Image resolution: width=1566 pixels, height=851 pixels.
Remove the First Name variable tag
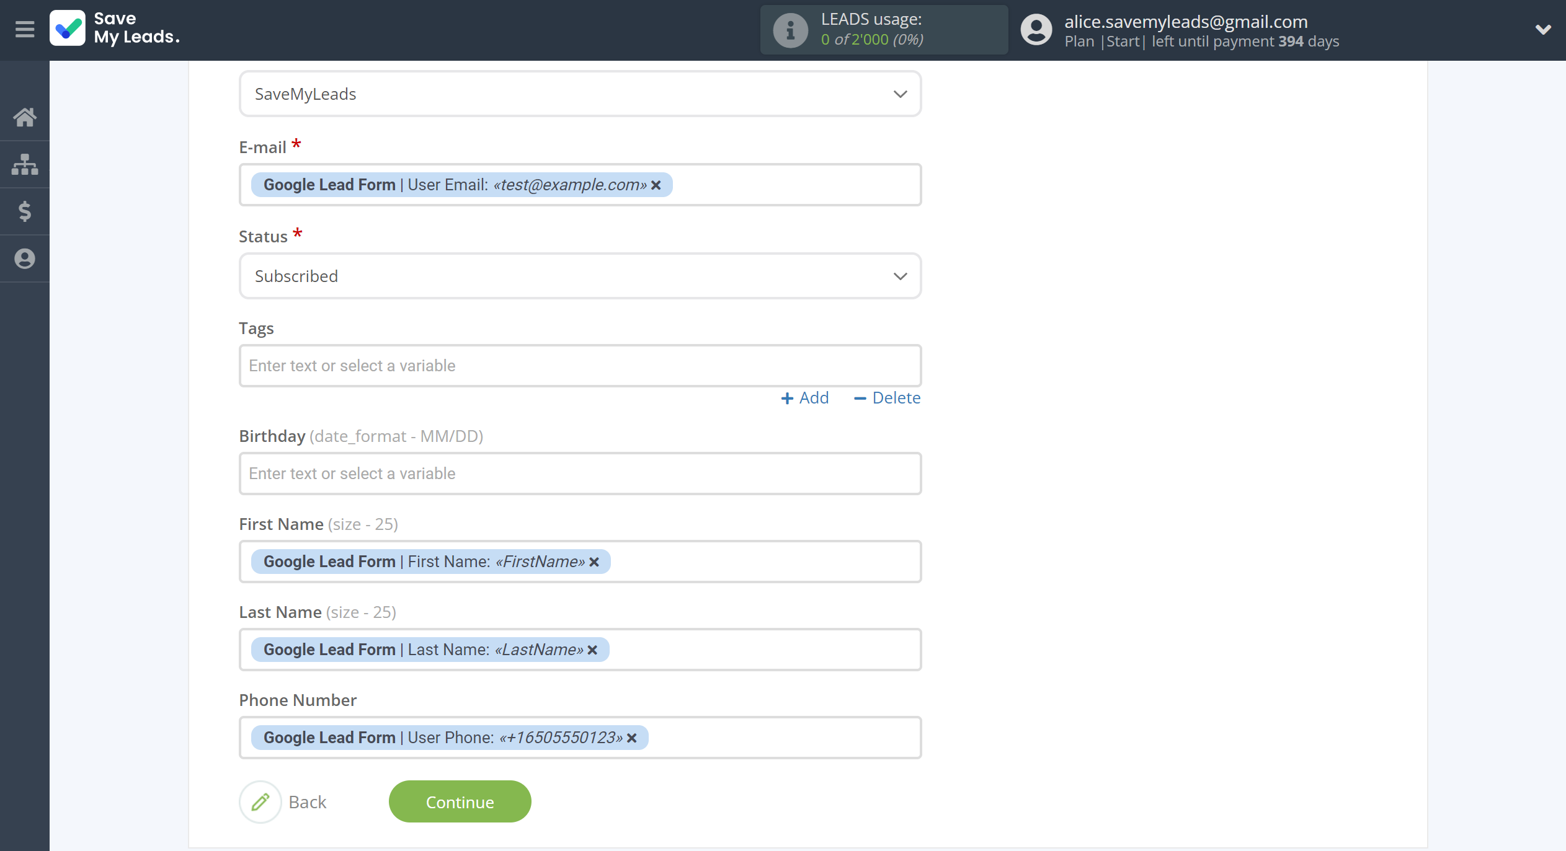click(594, 562)
